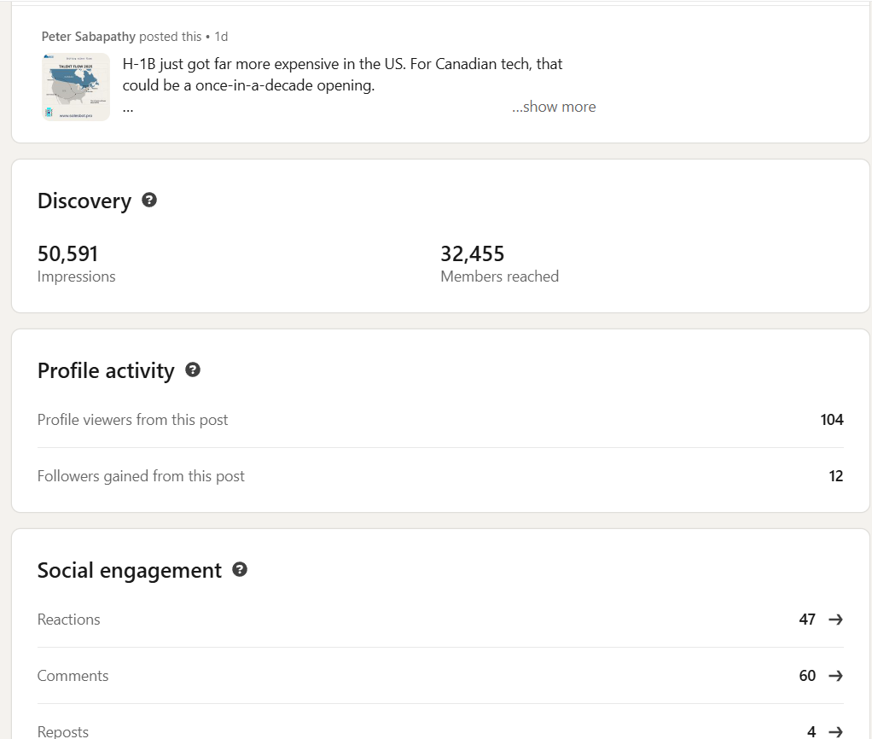Open the post's talent flow map thumbnail
This screenshot has height=739, width=872.
coord(76,86)
